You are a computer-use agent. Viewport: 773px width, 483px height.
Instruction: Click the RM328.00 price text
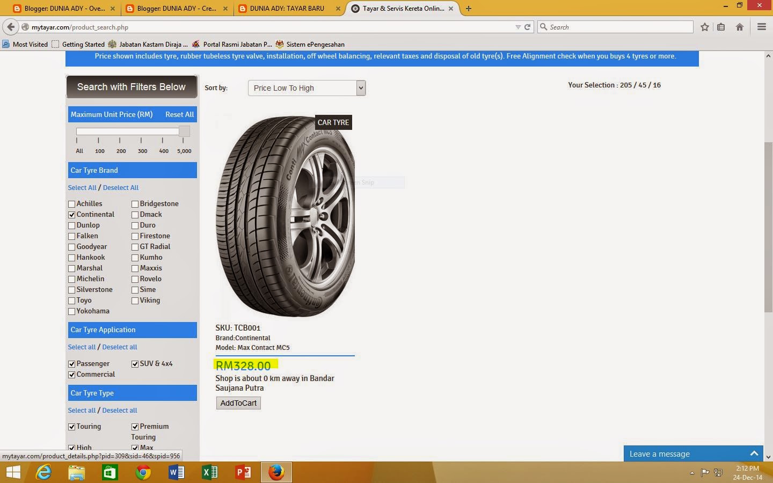(243, 365)
